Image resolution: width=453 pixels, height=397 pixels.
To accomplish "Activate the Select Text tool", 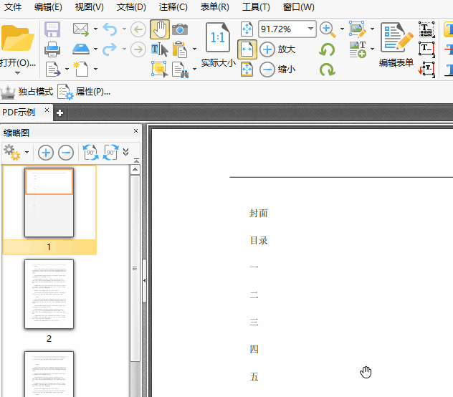I will click(159, 49).
